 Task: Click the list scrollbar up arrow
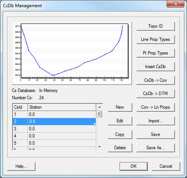(100, 107)
